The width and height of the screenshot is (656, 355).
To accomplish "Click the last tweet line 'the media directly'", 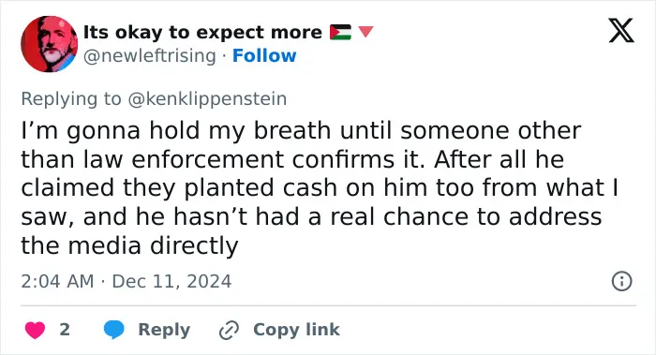I will coord(129,245).
